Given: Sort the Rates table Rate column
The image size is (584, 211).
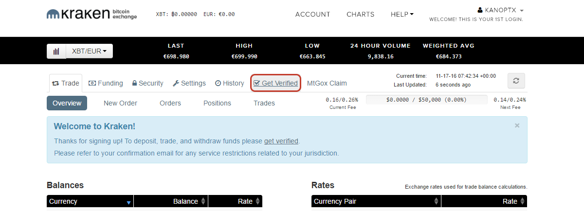Looking at the screenshot, I should click(x=522, y=201).
